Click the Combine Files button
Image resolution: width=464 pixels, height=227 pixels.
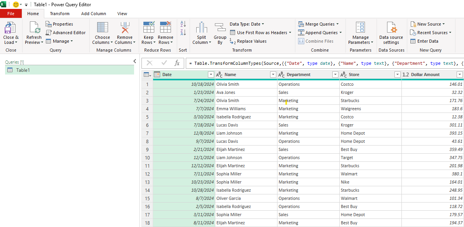coord(316,41)
